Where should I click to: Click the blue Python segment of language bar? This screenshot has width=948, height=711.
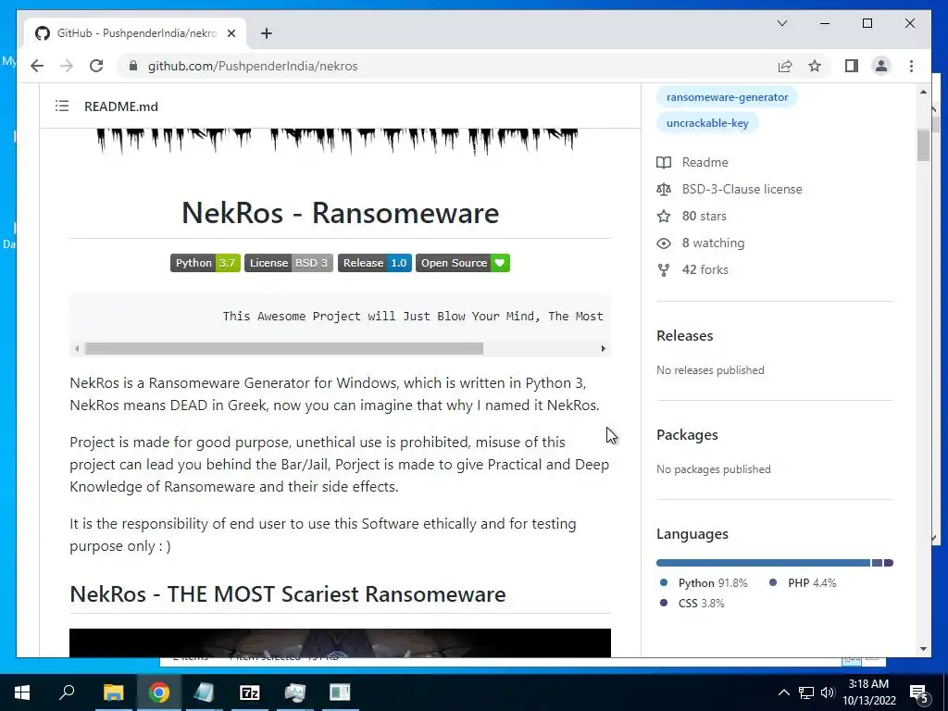[x=763, y=563]
